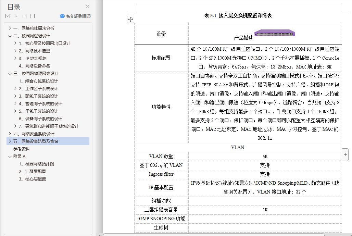352x236 pixels.
Task: Click the 1K value cell
Action: click(265, 210)
